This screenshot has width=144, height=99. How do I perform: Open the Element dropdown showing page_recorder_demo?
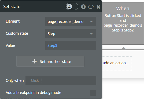click(71, 21)
